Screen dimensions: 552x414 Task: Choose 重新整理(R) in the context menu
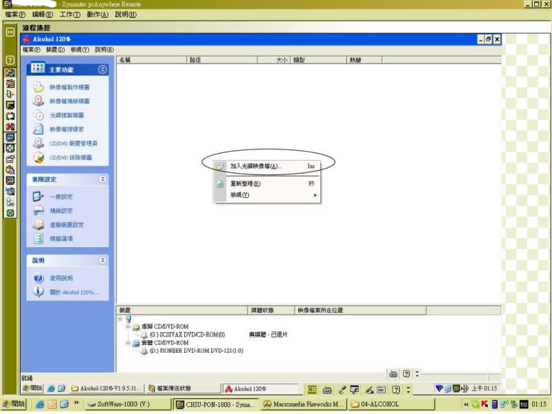[x=267, y=184]
